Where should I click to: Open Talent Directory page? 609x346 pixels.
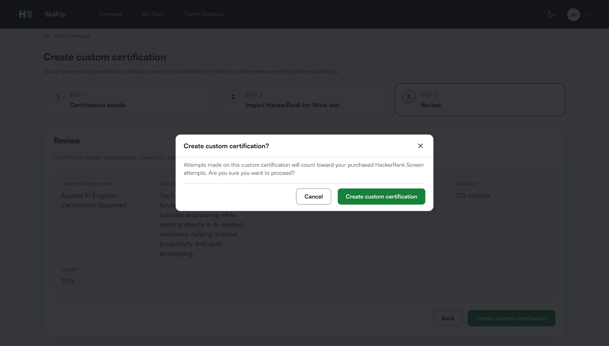pyautogui.click(x=204, y=14)
